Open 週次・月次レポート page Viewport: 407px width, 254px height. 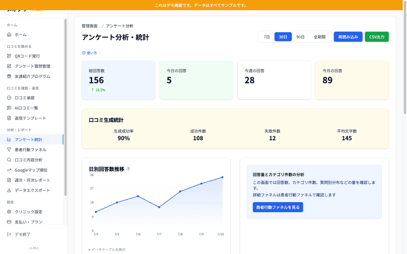[32, 180]
